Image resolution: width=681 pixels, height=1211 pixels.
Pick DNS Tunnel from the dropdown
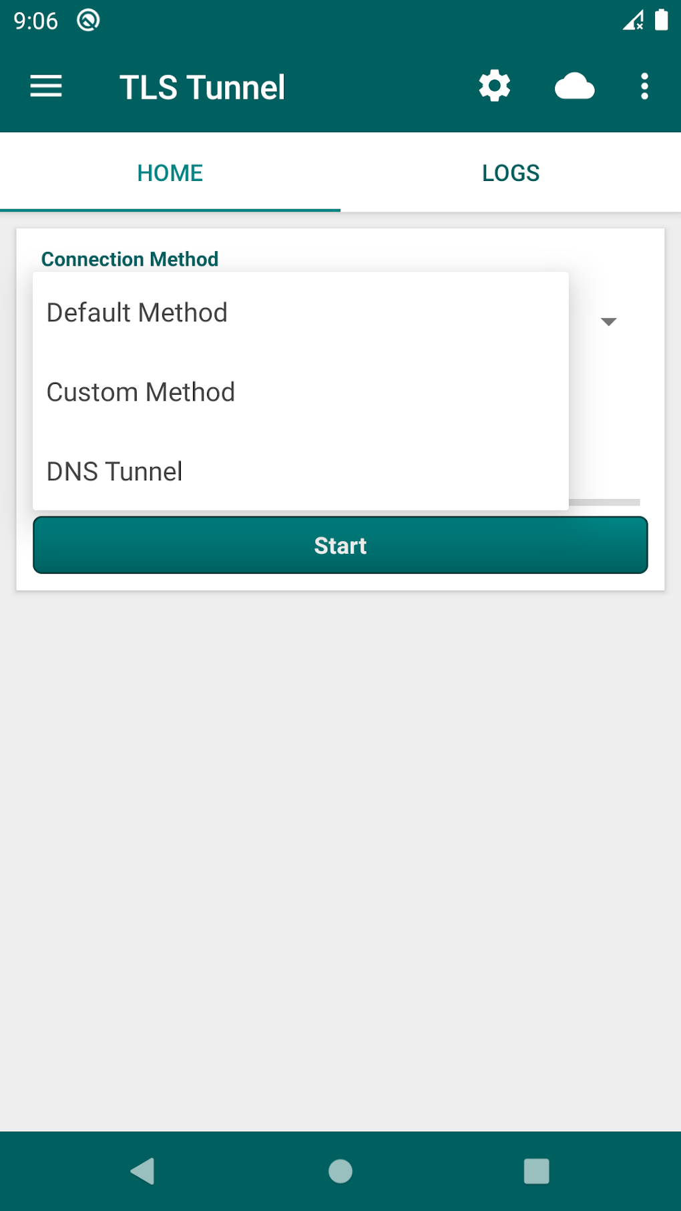point(115,472)
